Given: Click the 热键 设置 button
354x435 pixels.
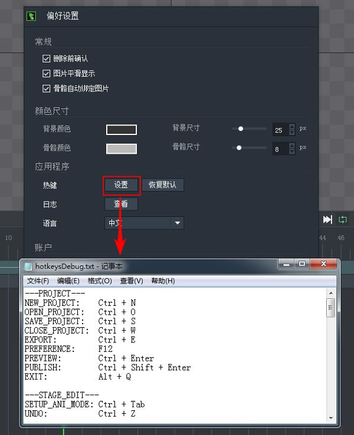Looking at the screenshot, I should 121,185.
